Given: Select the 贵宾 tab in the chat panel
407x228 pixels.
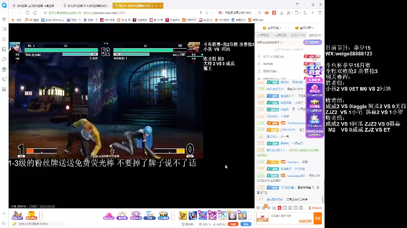Looking at the screenshot, I should 298,35.
